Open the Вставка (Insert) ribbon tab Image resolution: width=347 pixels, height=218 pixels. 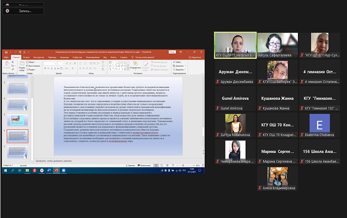27,57
